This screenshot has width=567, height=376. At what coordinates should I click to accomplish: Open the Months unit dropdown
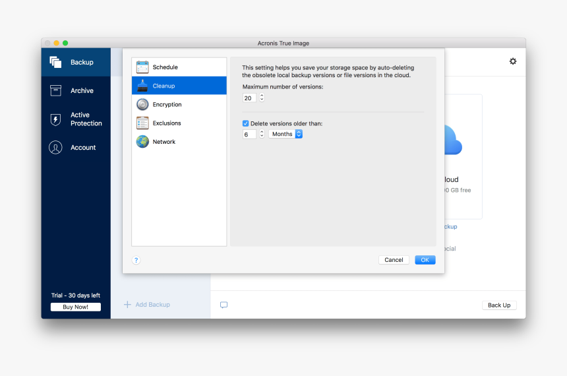285,134
